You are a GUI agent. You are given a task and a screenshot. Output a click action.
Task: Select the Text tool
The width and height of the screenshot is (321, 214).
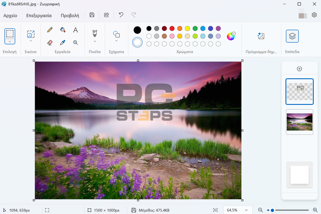tap(75, 30)
